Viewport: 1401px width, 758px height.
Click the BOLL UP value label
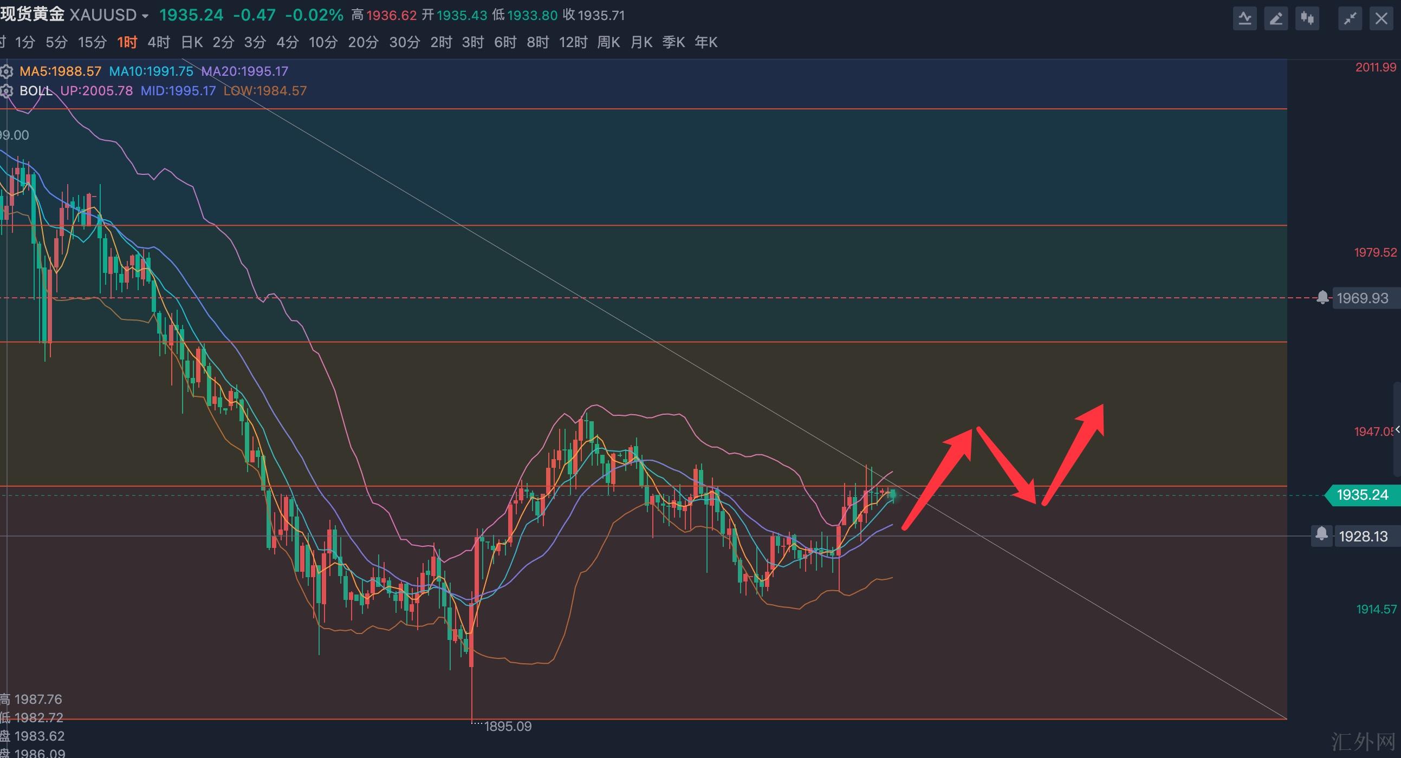tap(96, 91)
